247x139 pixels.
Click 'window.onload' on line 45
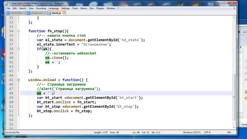click(x=42, y=80)
